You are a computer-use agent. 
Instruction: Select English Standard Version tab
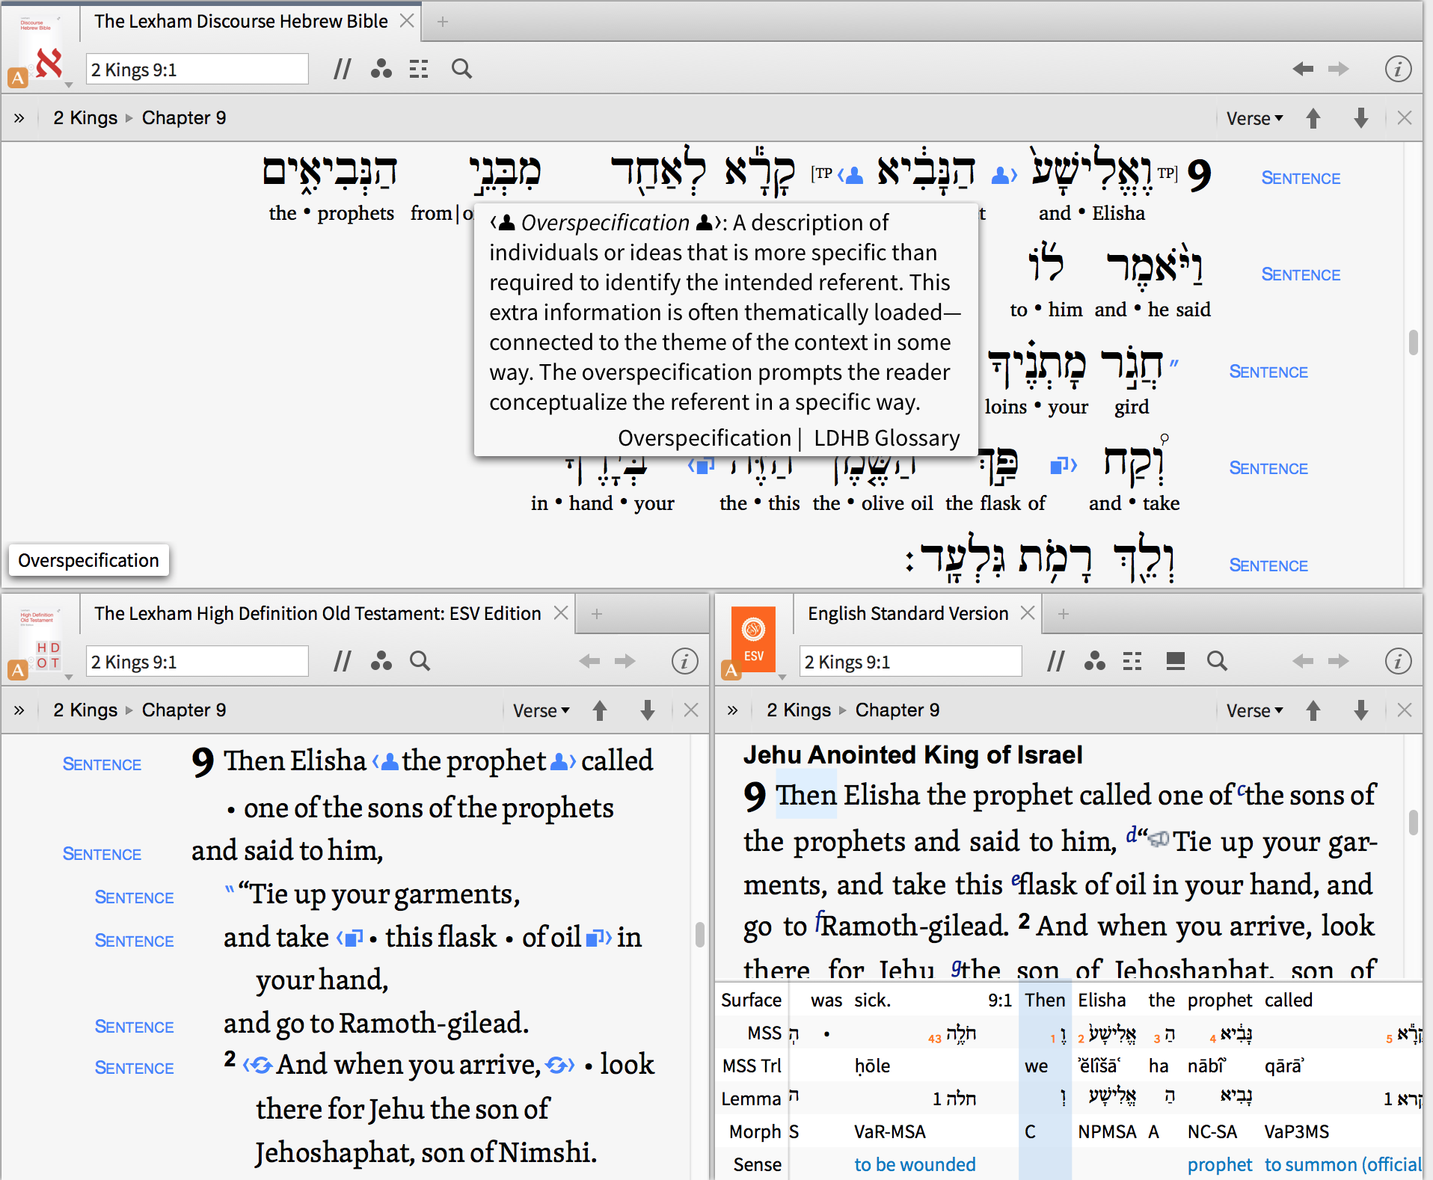click(908, 614)
